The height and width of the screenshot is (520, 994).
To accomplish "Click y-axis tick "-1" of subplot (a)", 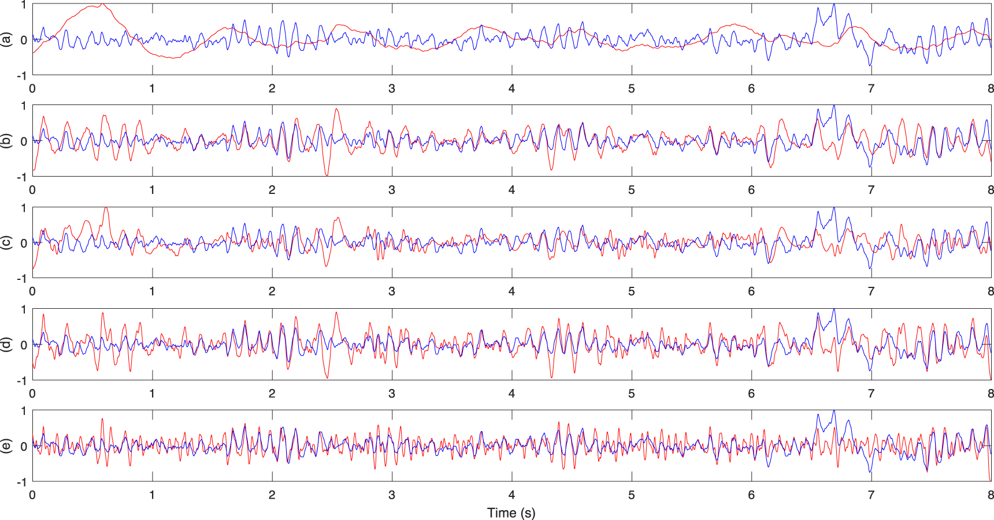I will pos(21,75).
